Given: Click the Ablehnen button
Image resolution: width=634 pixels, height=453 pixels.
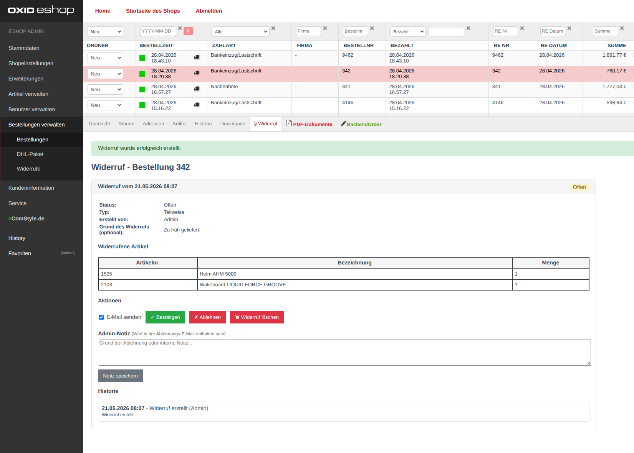Looking at the screenshot, I should click(x=207, y=317).
